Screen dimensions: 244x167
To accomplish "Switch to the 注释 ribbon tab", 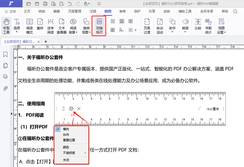I will 93,11.
